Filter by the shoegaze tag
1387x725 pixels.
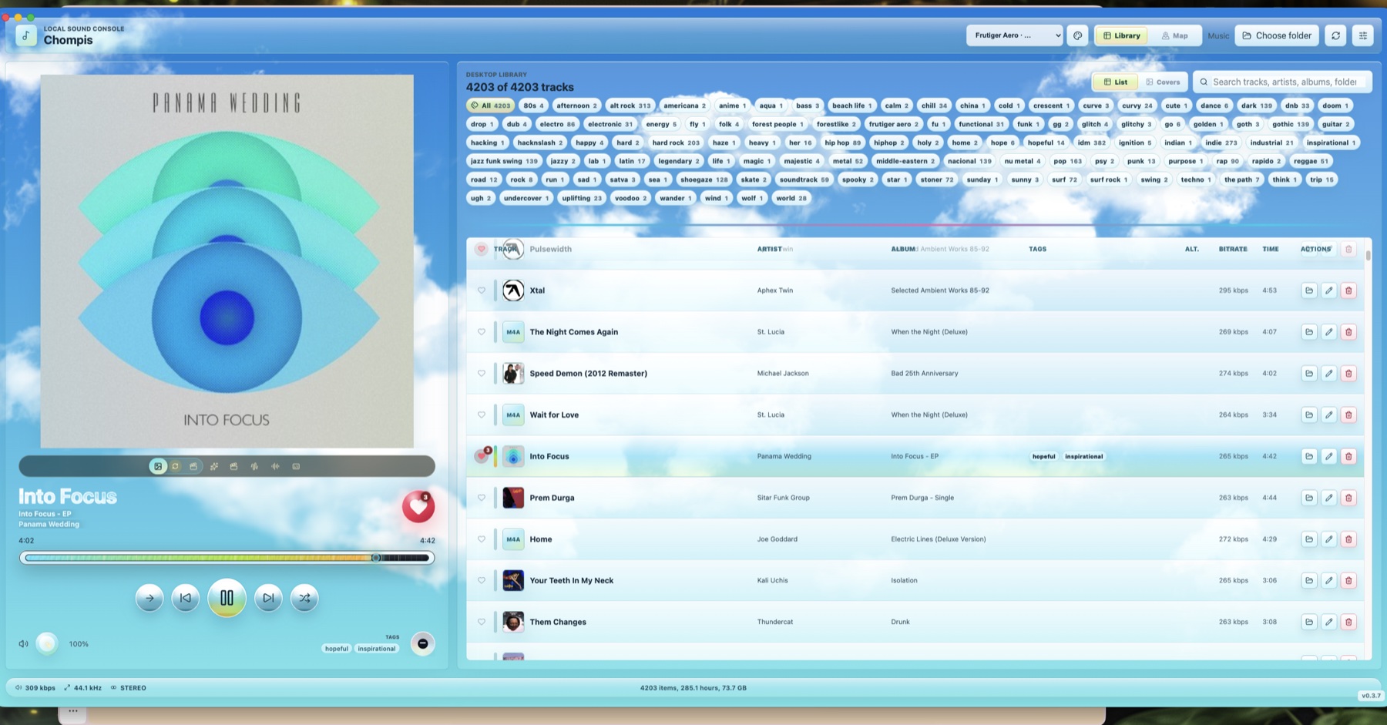tap(704, 180)
